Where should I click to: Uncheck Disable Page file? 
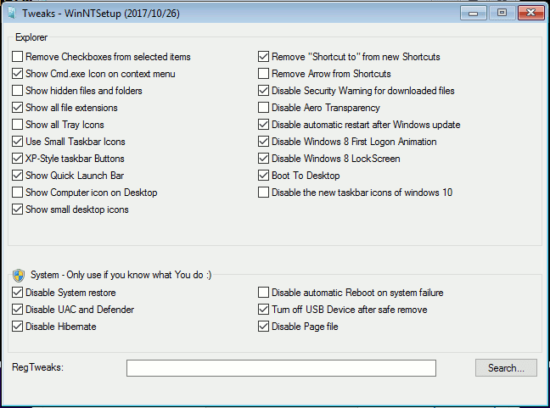(263, 327)
